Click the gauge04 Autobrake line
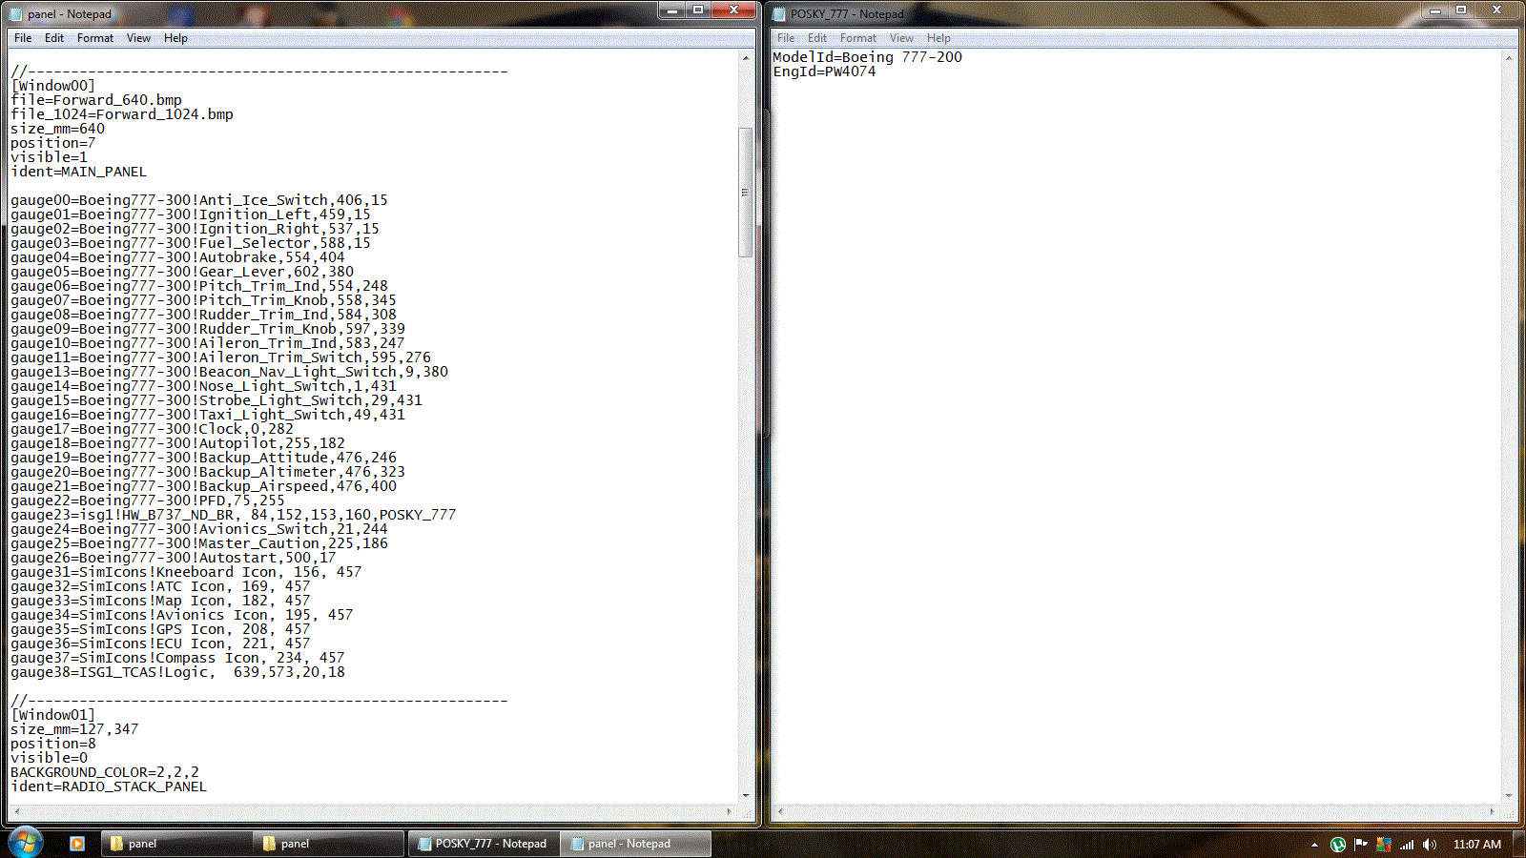 pyautogui.click(x=177, y=257)
